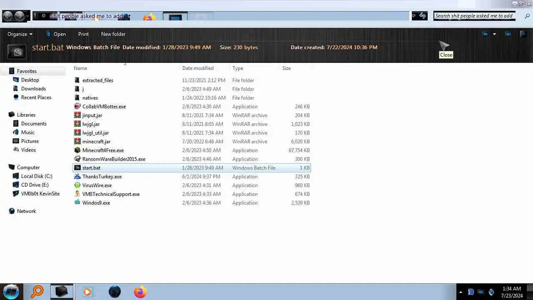Open the Windows Start button

11,292
